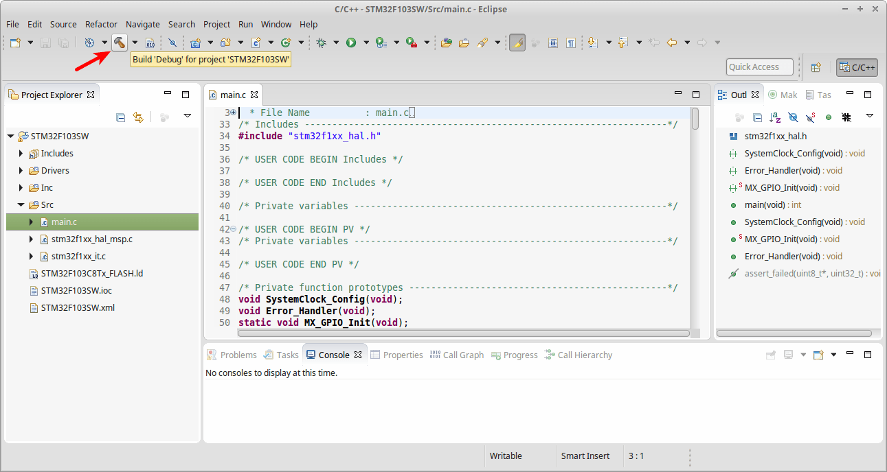The image size is (887, 472).
Task: Click the Launch in binary 010 icon
Action: point(150,43)
